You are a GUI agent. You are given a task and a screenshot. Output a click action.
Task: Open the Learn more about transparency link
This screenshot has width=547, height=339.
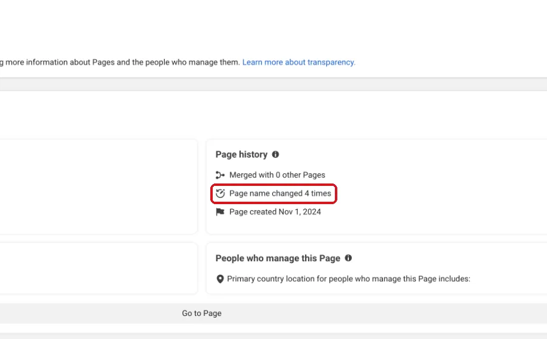(298, 62)
